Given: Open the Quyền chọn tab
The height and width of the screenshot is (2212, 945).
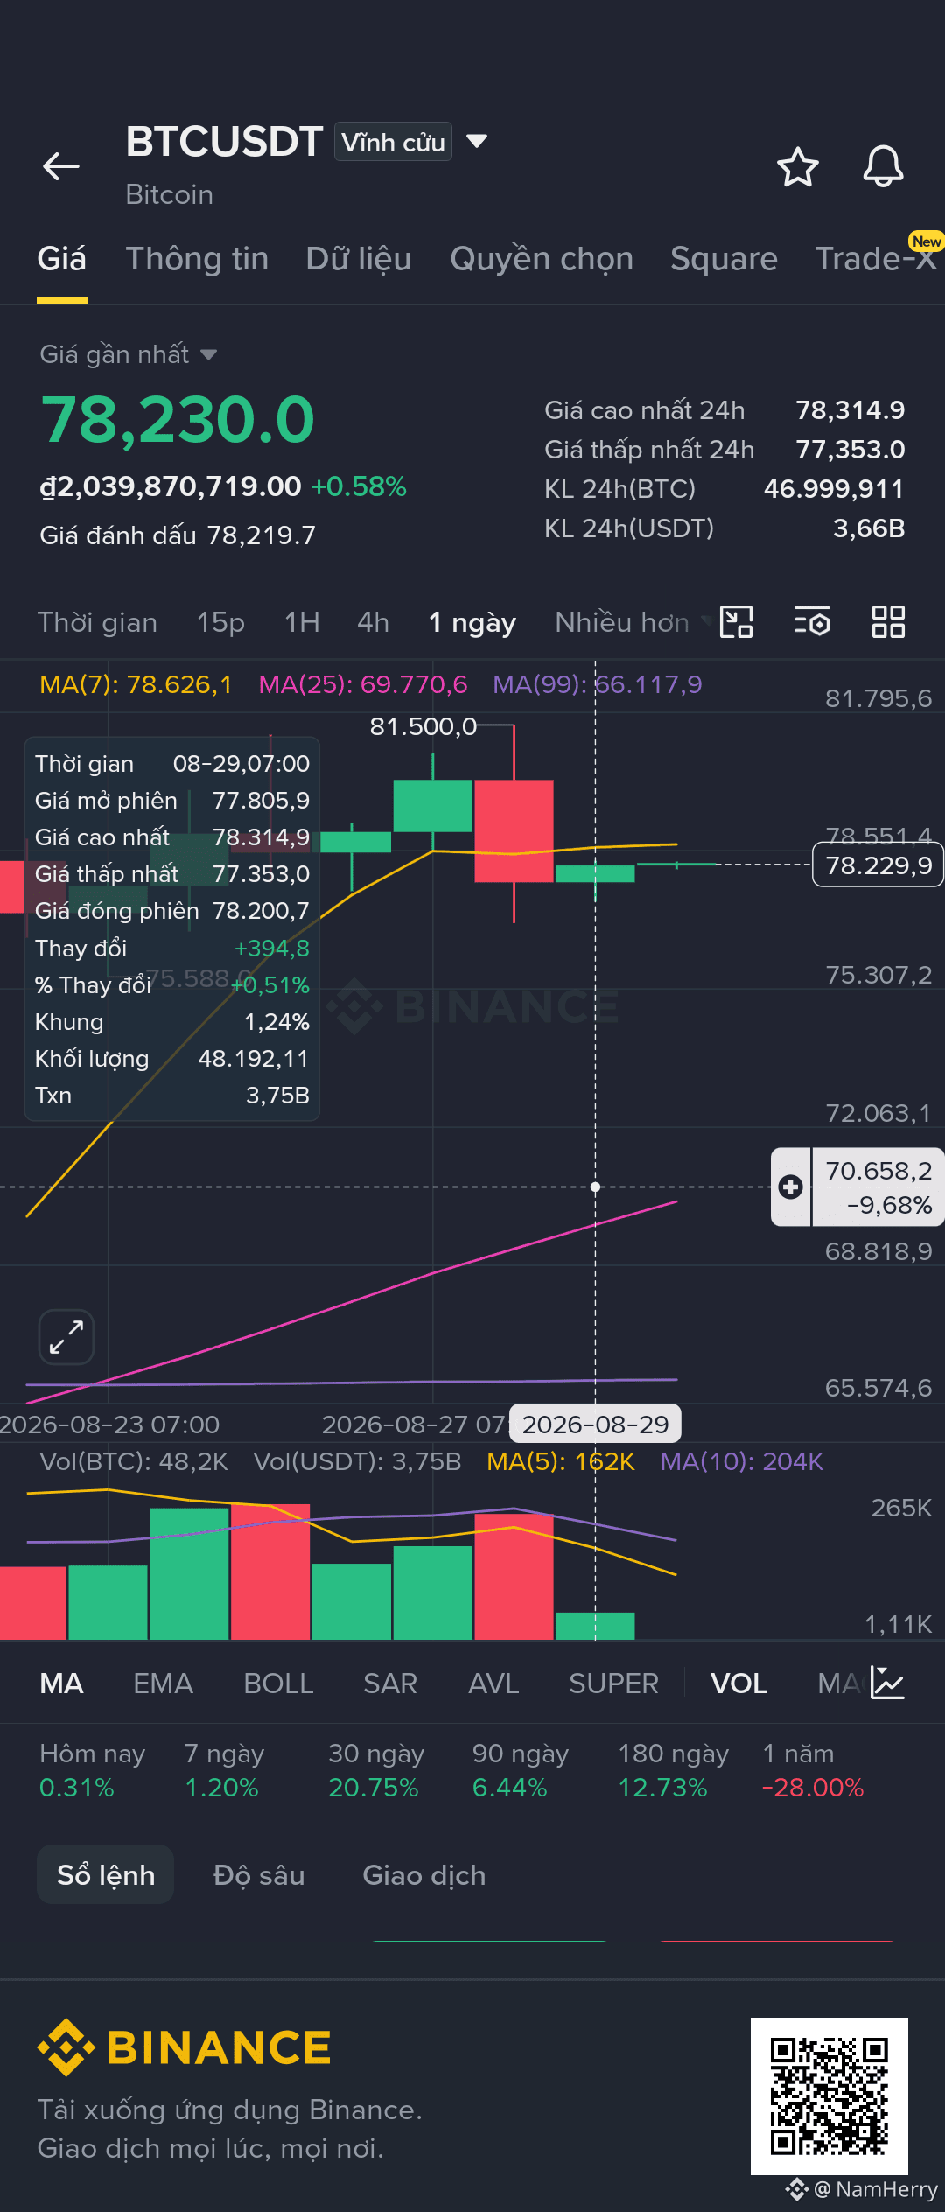Looking at the screenshot, I should point(542,259).
